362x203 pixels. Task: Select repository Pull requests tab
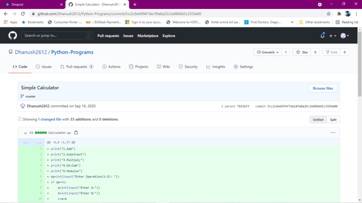coord(77,67)
